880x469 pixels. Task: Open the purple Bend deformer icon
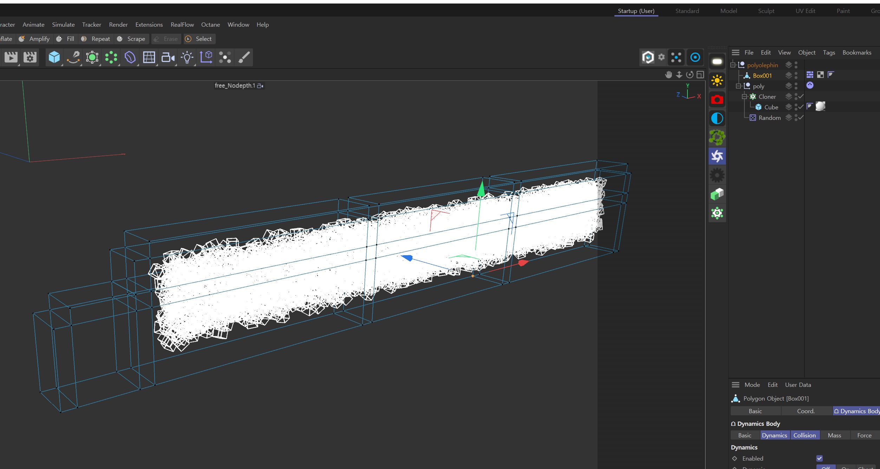click(x=130, y=57)
